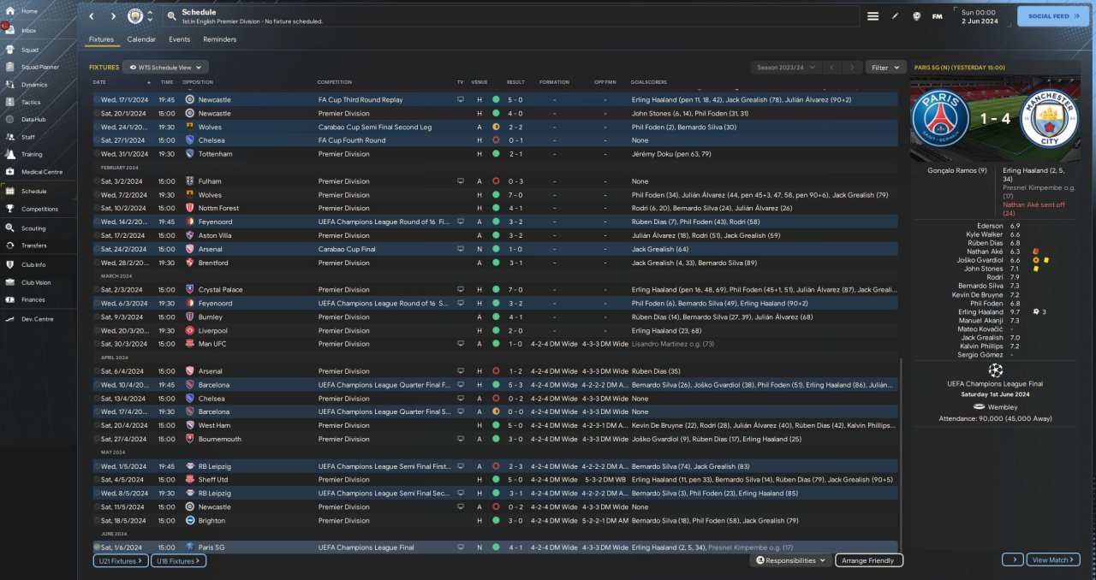Toggle the selector beside the Arsenal 6/4/2024 fixture
This screenshot has height=580, width=1096.
tap(97, 371)
